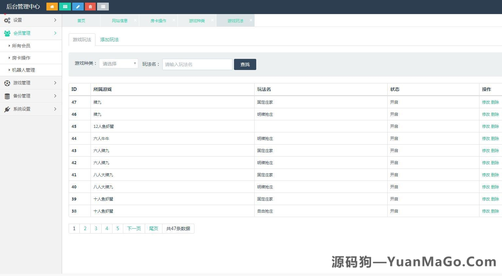502x276 pixels.
Task: Collapse the 会员管理 sidebar section
Action: click(x=31, y=33)
